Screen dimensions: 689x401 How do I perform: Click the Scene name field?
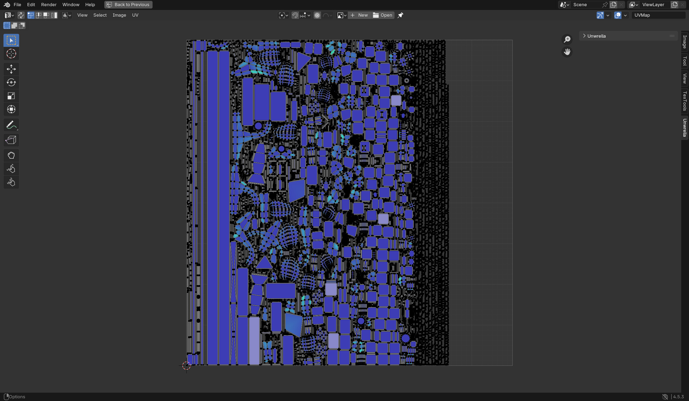(586, 5)
